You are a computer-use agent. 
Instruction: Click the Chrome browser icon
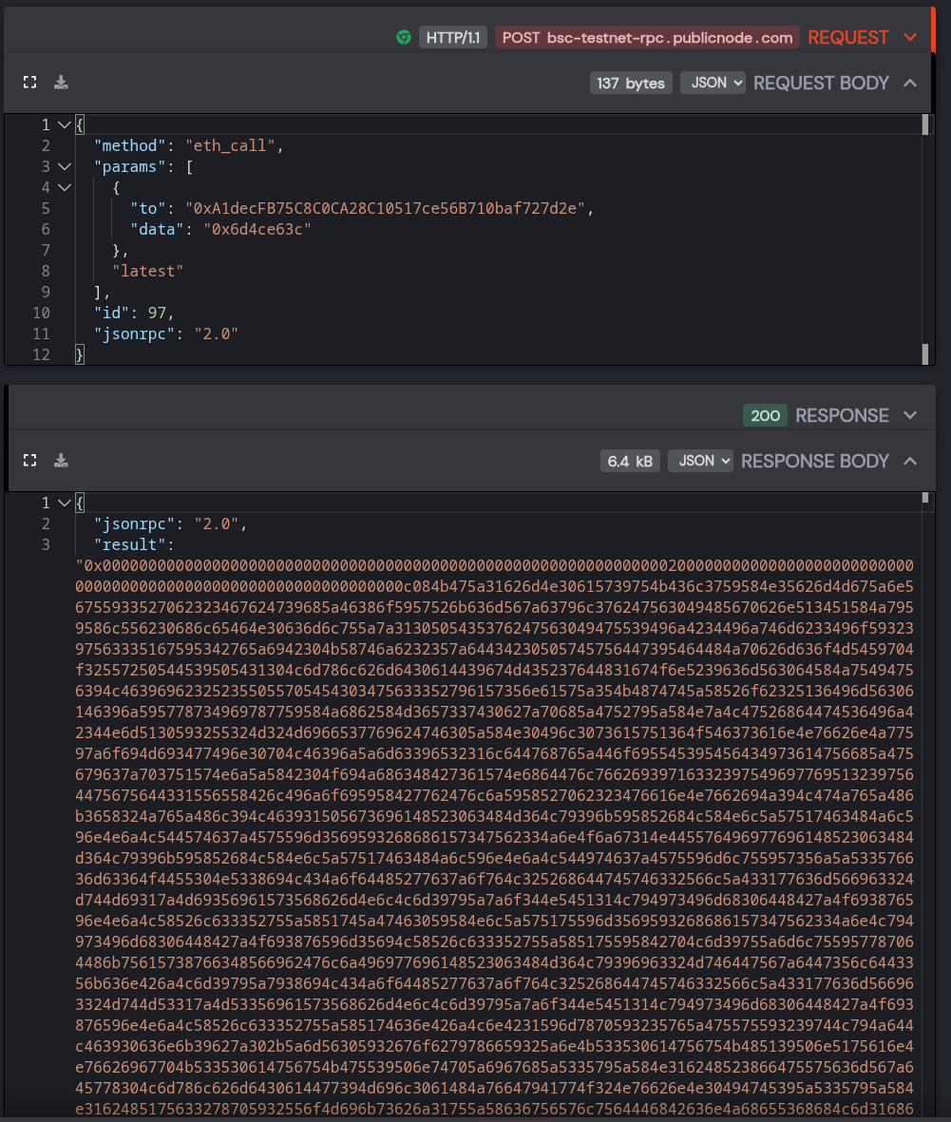pyautogui.click(x=404, y=37)
